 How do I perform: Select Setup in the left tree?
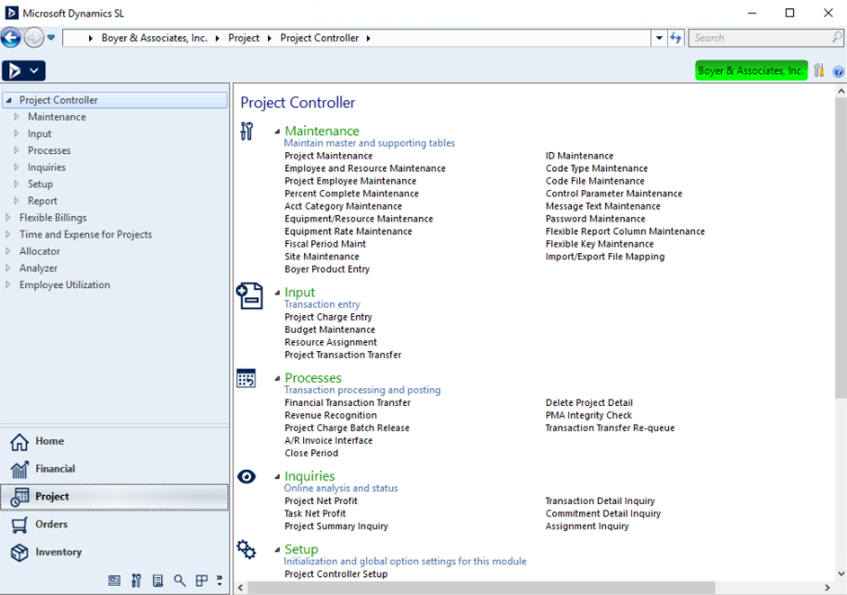tap(41, 184)
